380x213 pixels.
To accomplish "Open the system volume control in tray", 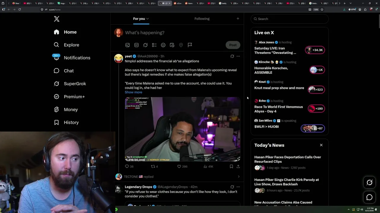I will (362, 209).
